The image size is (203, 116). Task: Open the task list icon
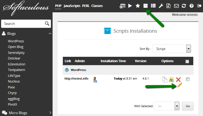(153, 6)
